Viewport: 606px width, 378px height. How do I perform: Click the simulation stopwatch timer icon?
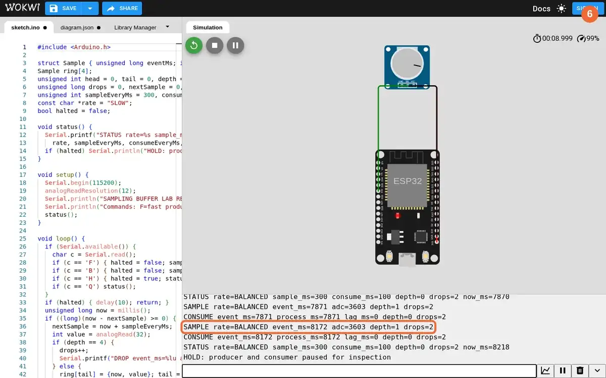537,38
